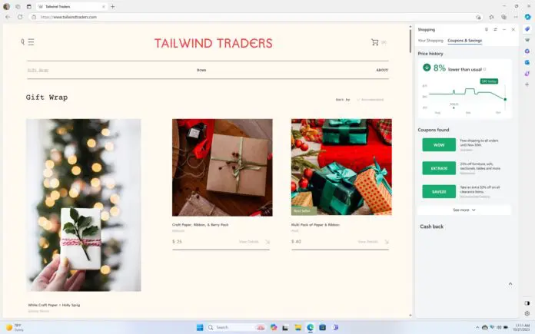This screenshot has height=334, width=535.
Task: Open the workspaces icon in title bar
Action: click(18, 6)
